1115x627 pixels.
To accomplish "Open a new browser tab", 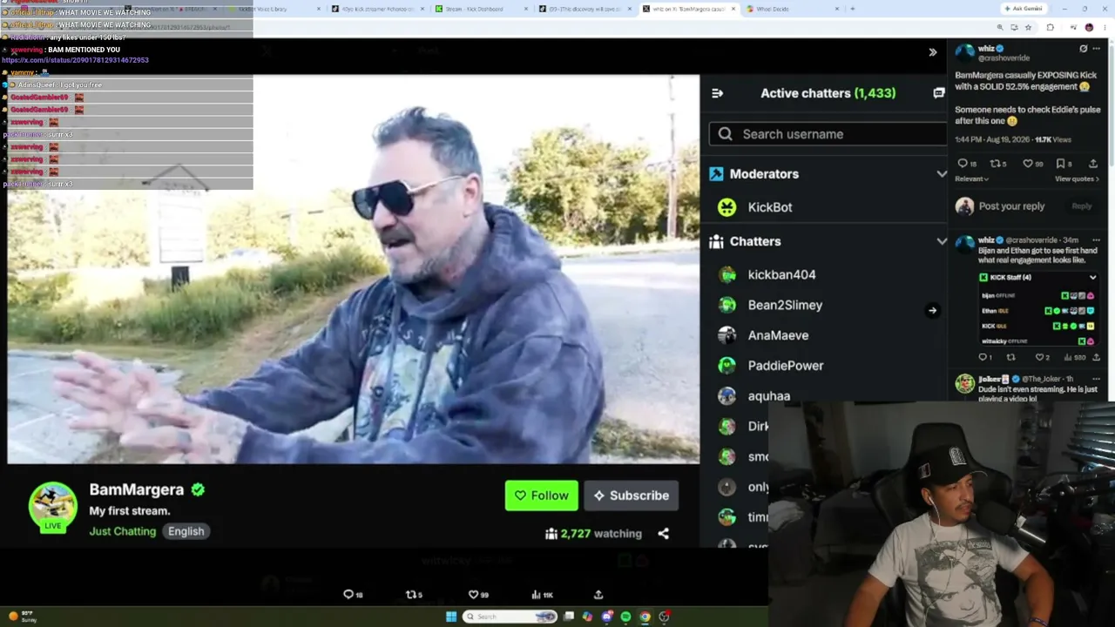I will (852, 9).
